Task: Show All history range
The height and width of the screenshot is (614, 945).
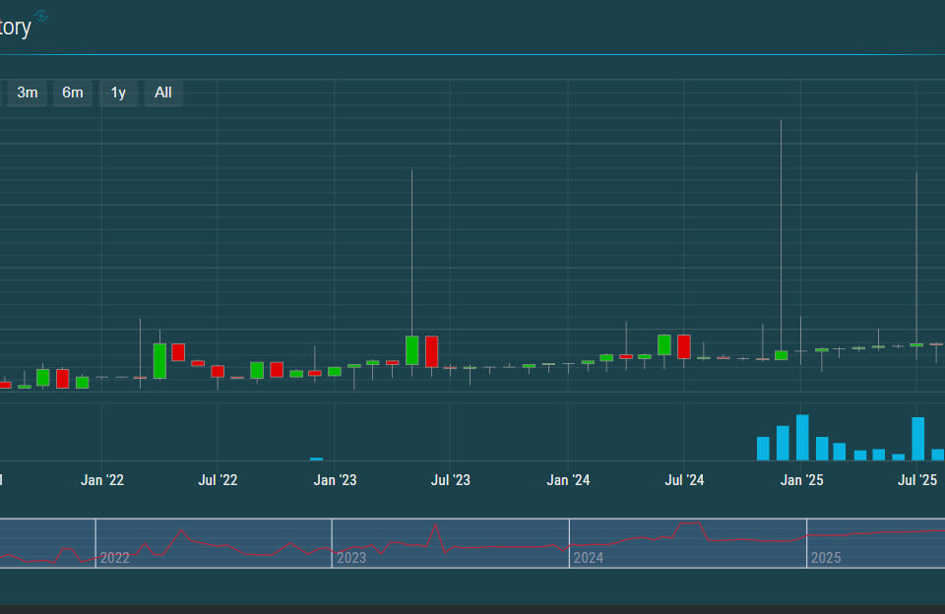Action: (x=163, y=92)
